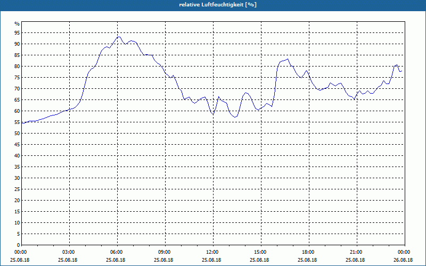Select the '25.08.18' date under 06:00
426x266 pixels.
tap(116, 260)
